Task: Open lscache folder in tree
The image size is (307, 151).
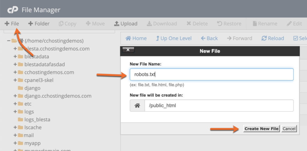Action: [x=33, y=127]
